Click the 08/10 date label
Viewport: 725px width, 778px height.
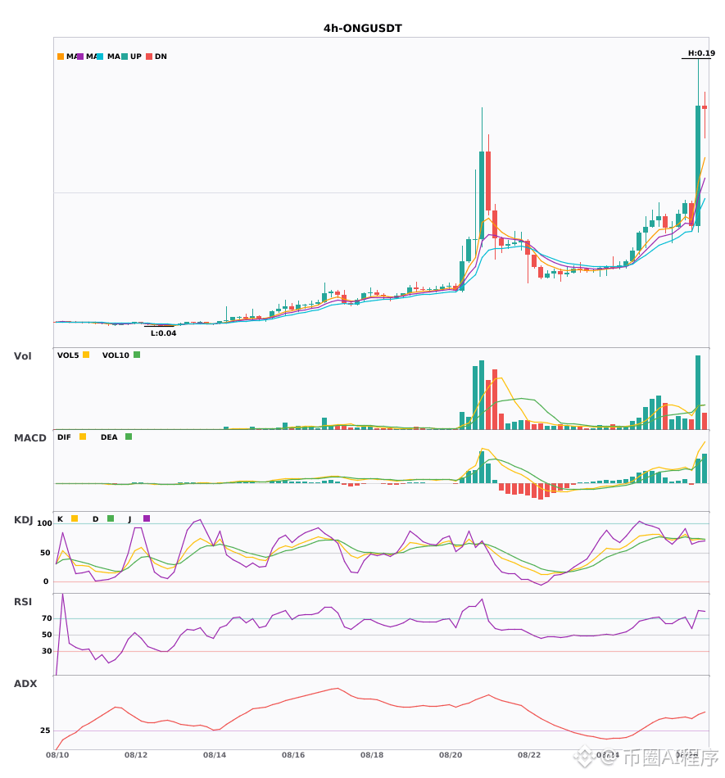tap(57, 755)
